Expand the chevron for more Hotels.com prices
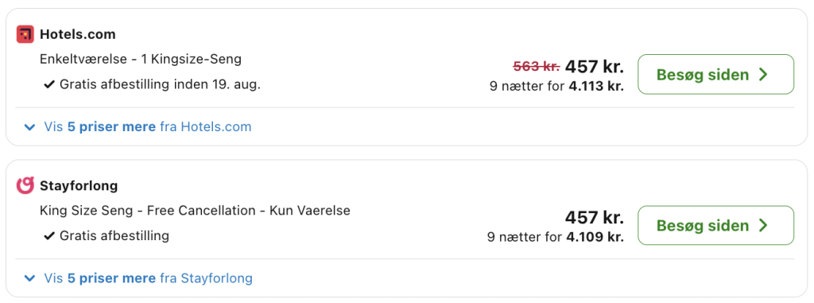814x303 pixels. click(x=30, y=126)
